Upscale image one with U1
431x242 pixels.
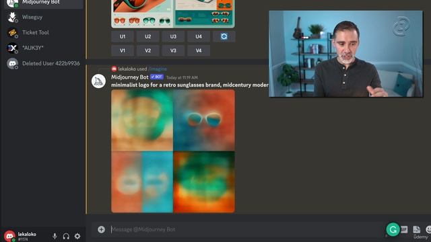tap(123, 36)
